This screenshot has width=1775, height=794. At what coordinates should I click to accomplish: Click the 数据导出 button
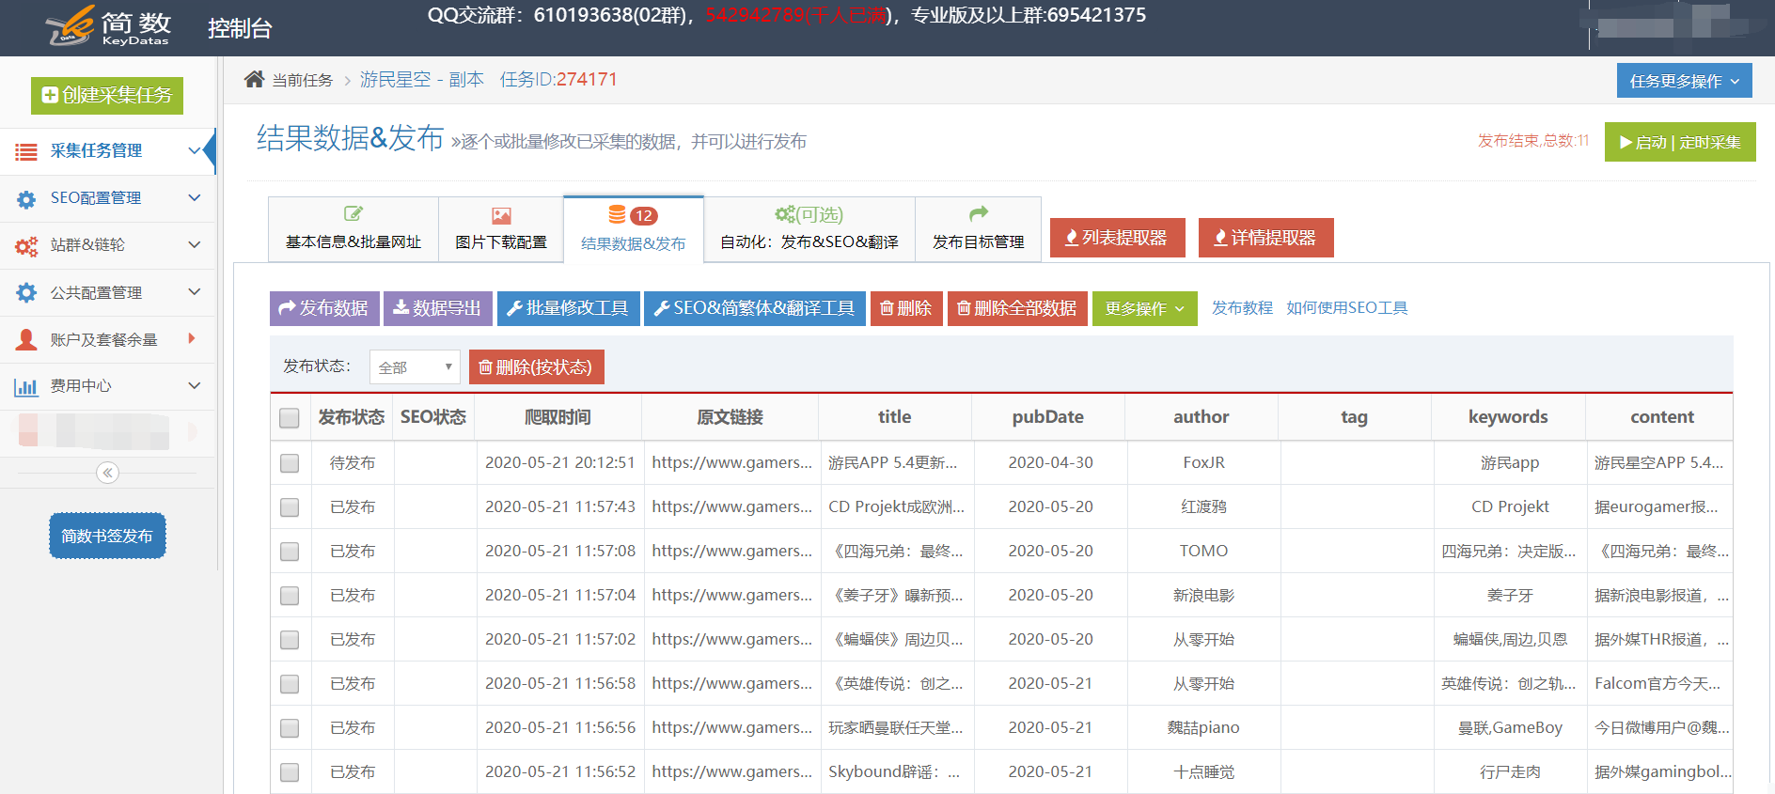tap(438, 308)
